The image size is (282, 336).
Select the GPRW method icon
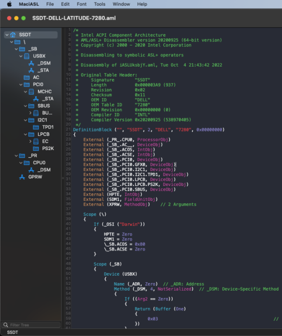point(22,177)
